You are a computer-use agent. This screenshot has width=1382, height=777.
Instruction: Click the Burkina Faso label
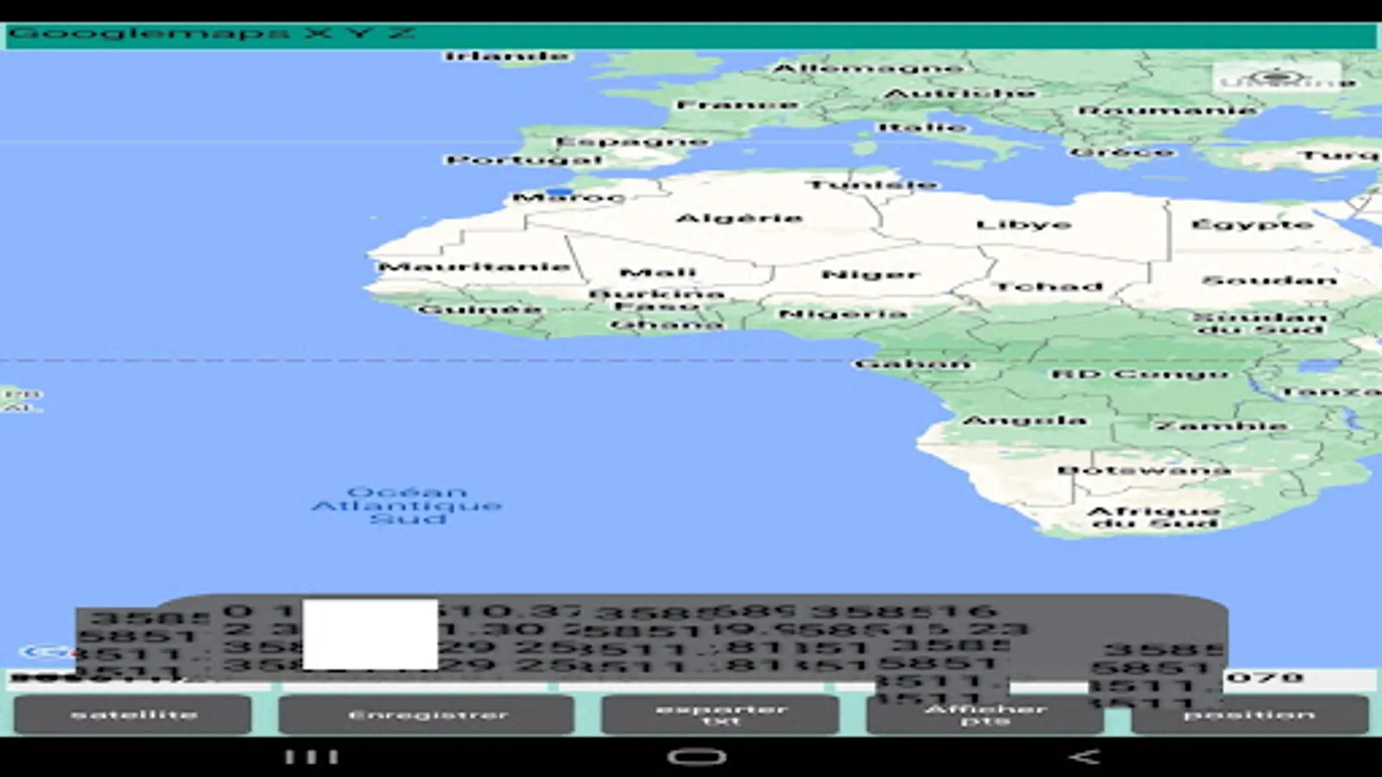(x=656, y=300)
